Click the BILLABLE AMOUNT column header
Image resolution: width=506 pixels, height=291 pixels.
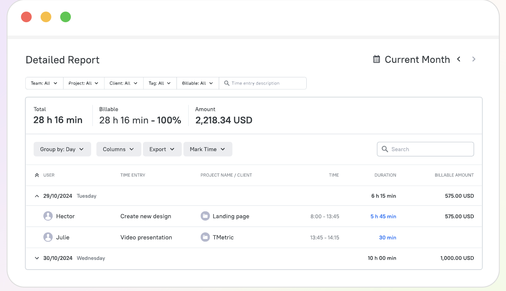[454, 175]
